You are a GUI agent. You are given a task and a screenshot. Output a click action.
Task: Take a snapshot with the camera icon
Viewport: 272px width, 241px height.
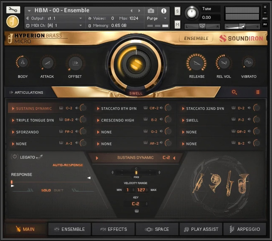coord(151,11)
